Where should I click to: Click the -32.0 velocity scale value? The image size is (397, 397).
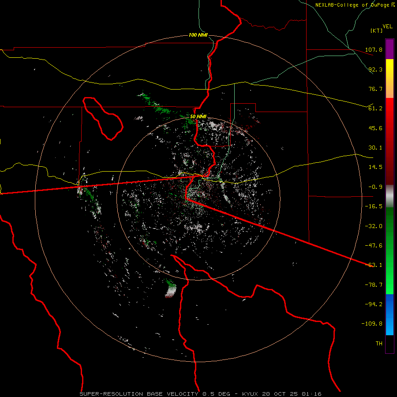[374, 226]
